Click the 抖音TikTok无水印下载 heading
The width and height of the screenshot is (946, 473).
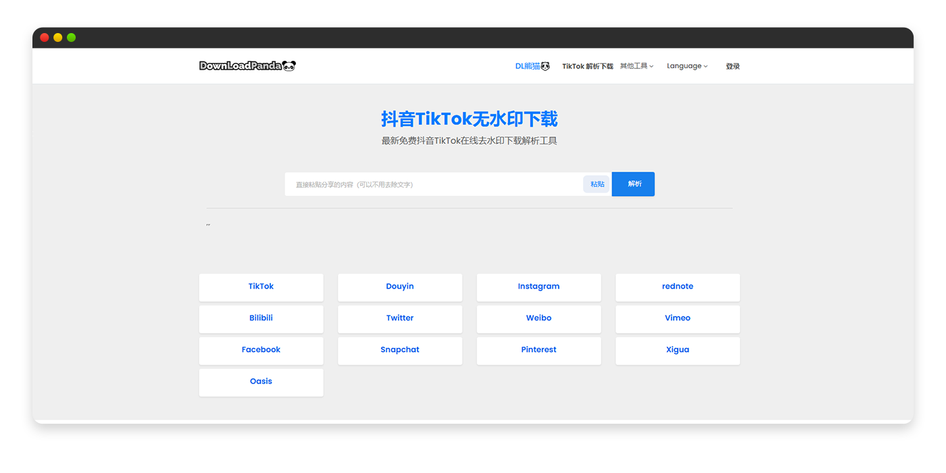[x=470, y=120]
